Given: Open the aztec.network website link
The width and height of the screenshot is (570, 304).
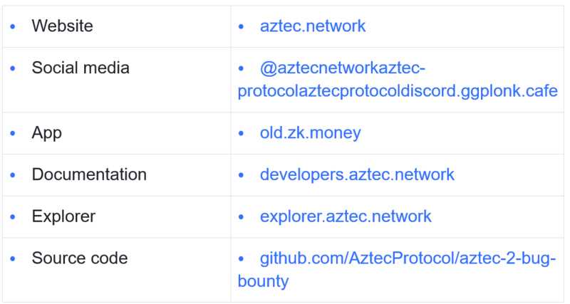Looking at the screenshot, I should pyautogui.click(x=312, y=26).
